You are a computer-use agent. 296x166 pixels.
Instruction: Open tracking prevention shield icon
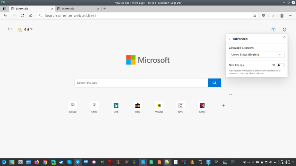tap(263, 15)
